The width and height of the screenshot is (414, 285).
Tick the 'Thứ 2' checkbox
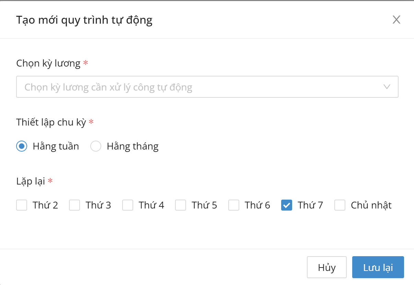(x=22, y=205)
